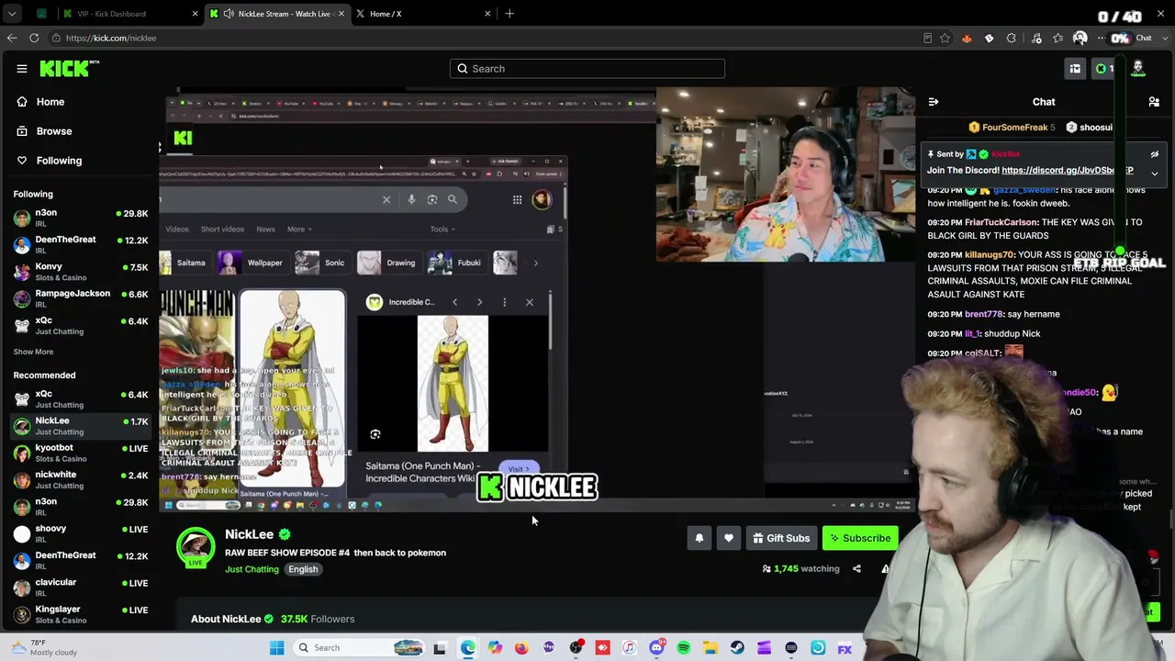Viewport: 1175px width, 661px height.
Task: Open NickLee in the Recommended list
Action: 81,426
